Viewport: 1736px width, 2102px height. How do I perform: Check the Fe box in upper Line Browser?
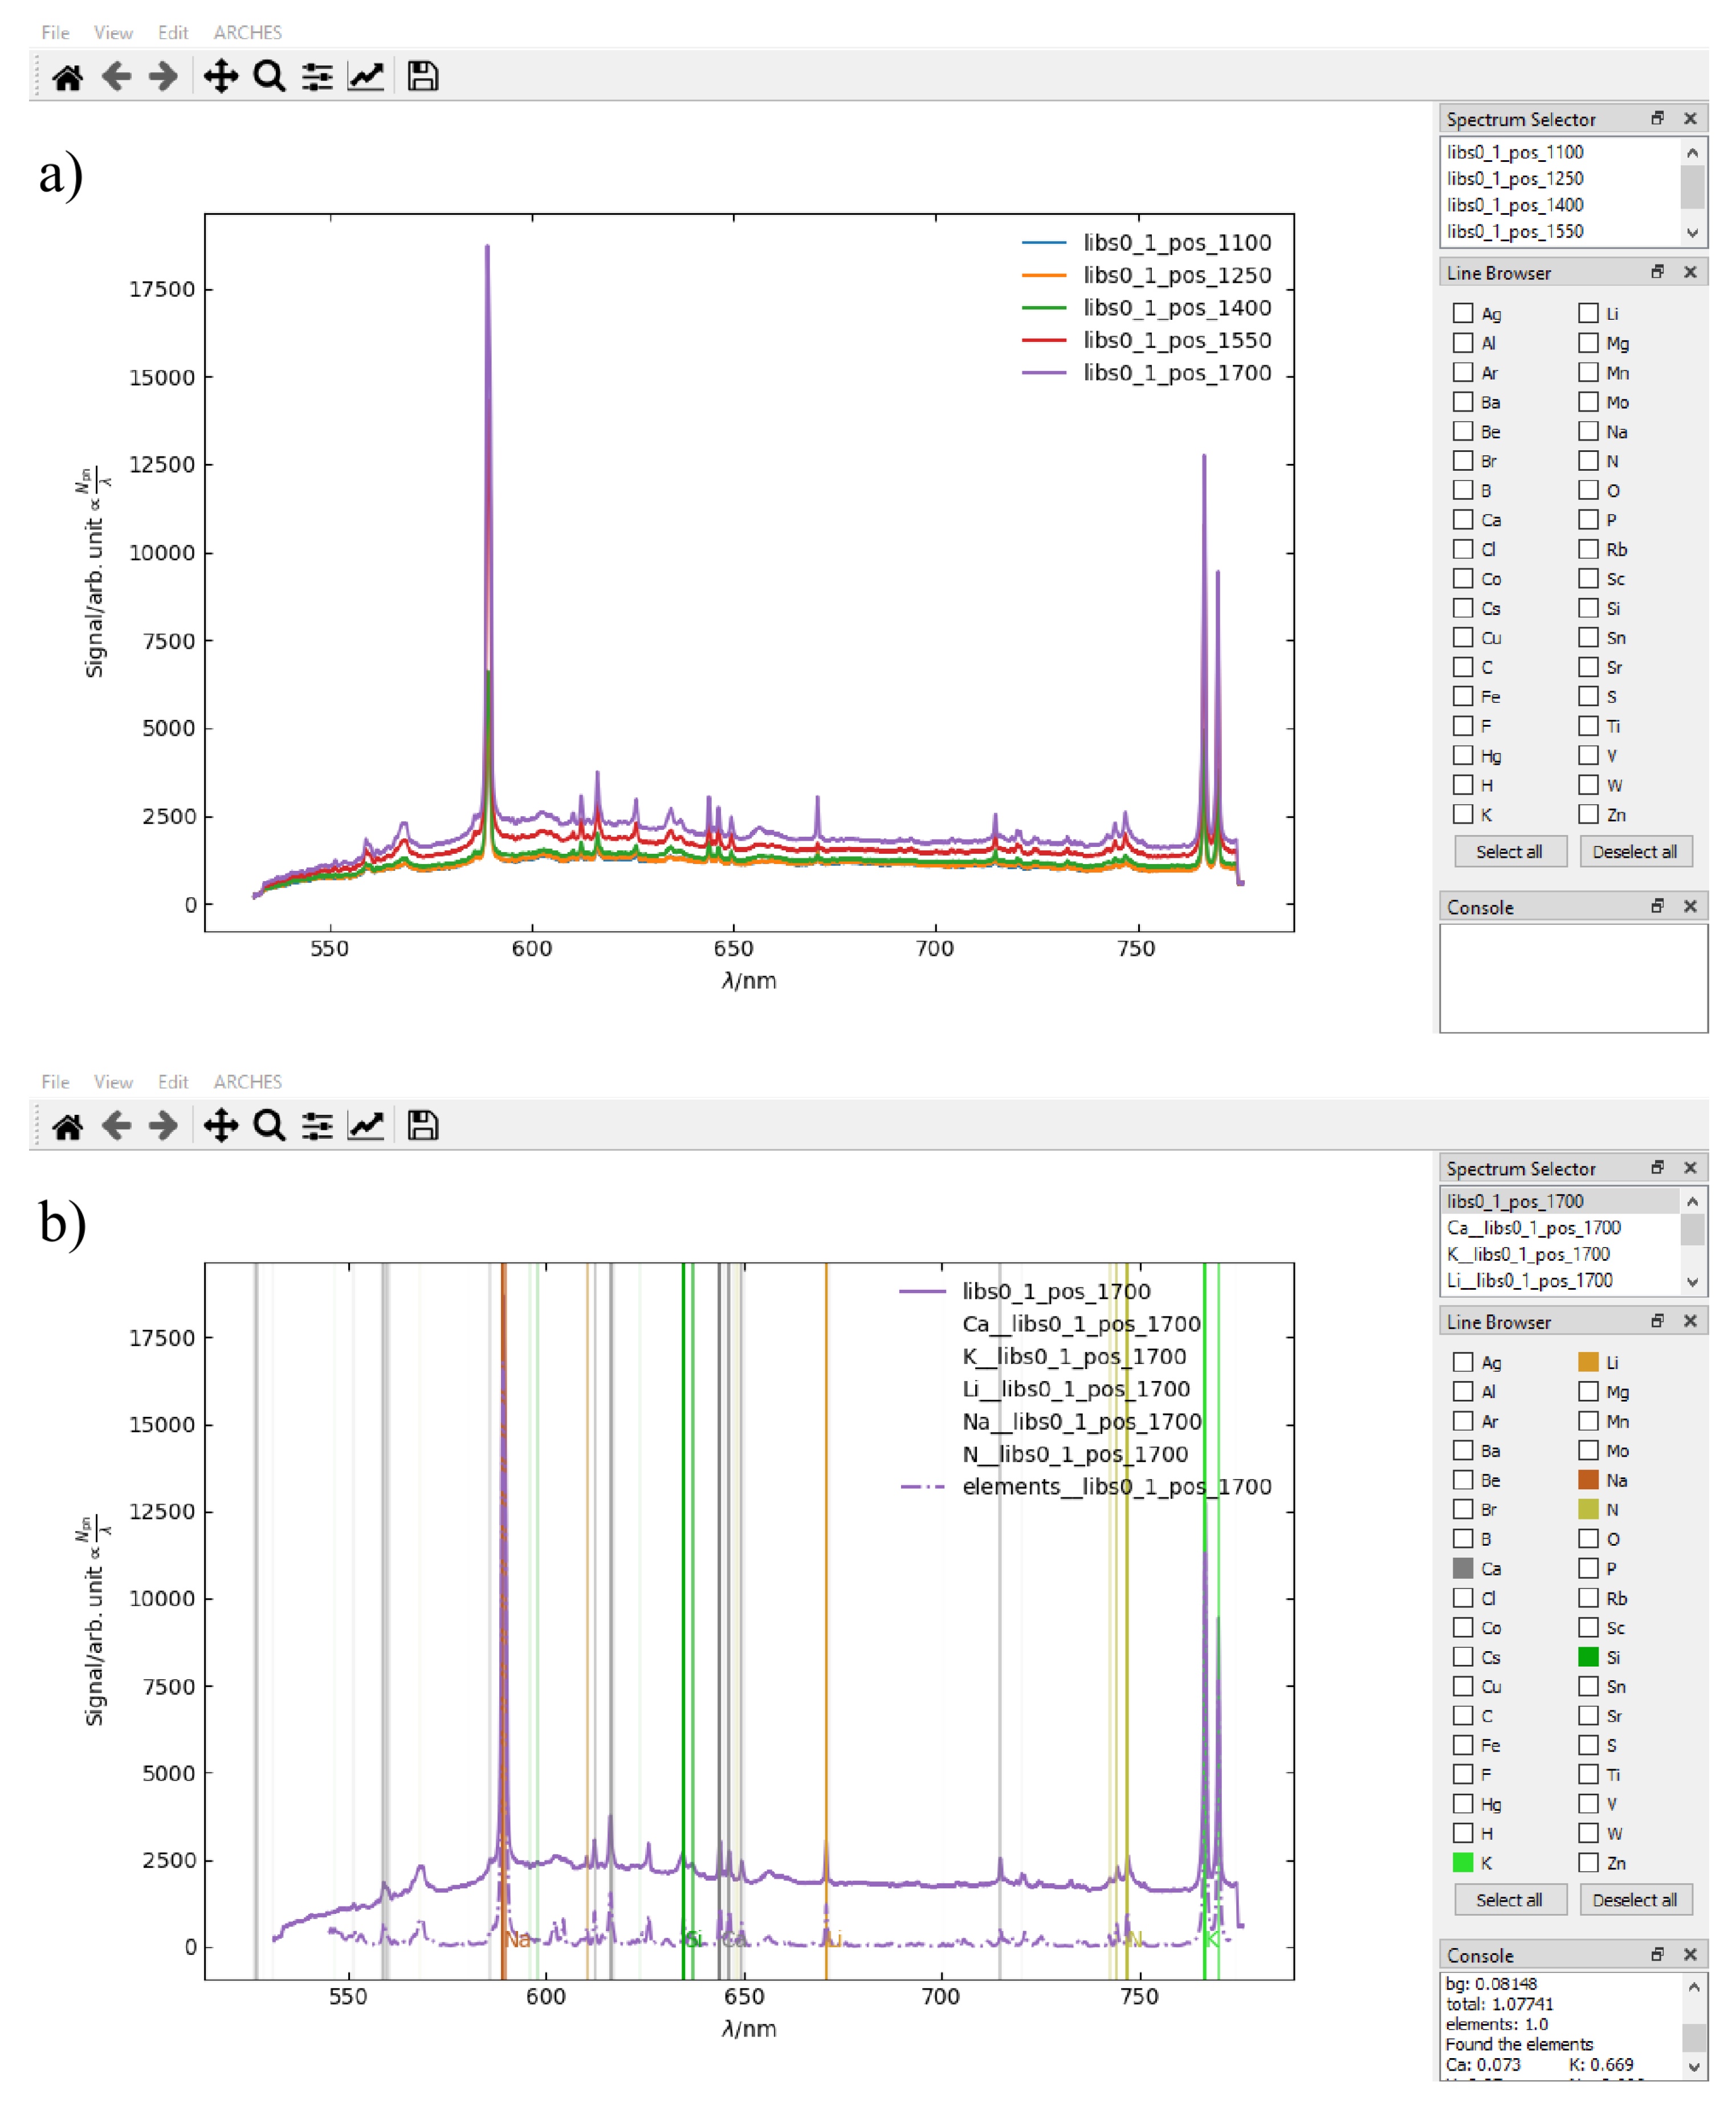[x=1463, y=696]
